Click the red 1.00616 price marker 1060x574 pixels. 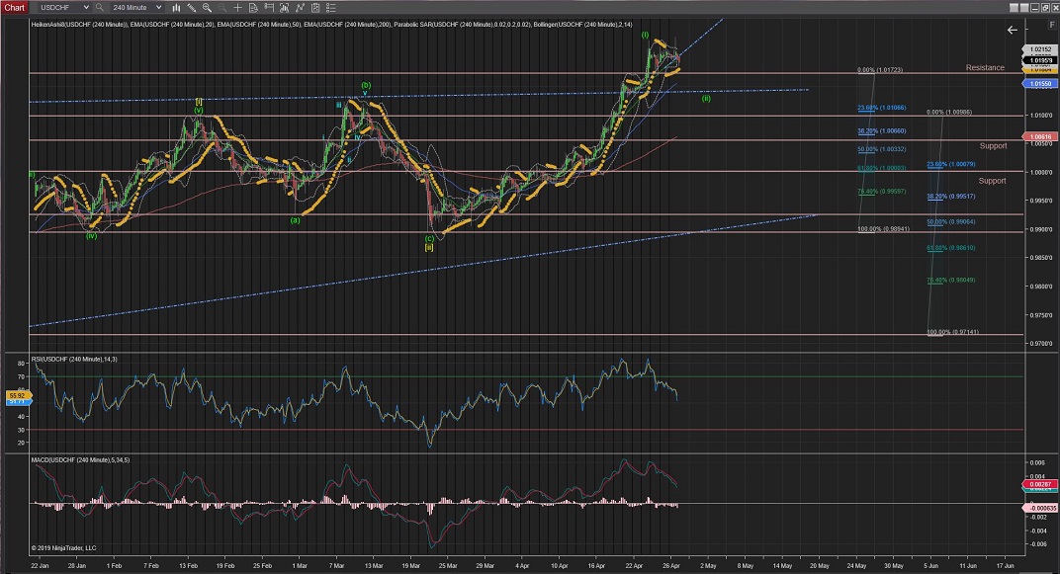(1040, 136)
